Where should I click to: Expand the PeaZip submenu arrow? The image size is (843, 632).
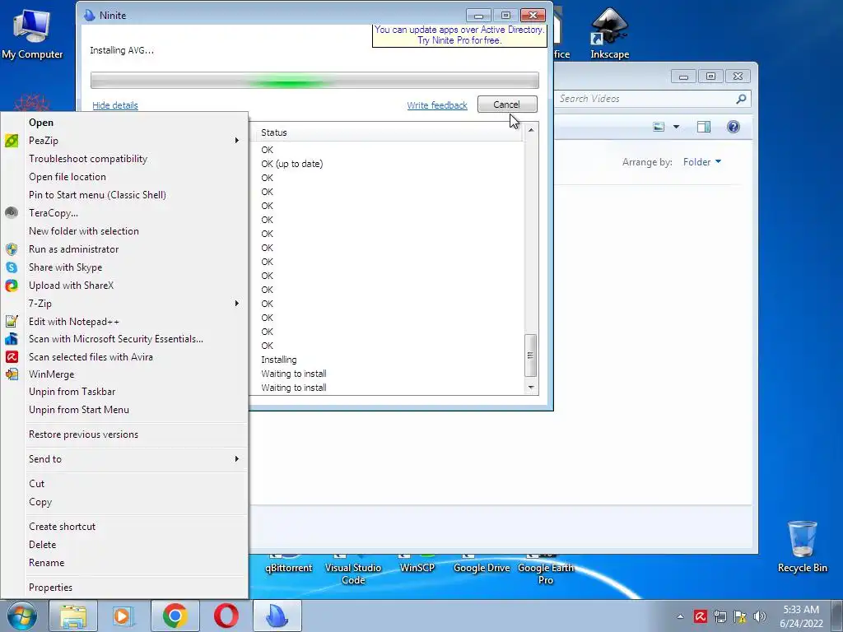click(x=236, y=140)
